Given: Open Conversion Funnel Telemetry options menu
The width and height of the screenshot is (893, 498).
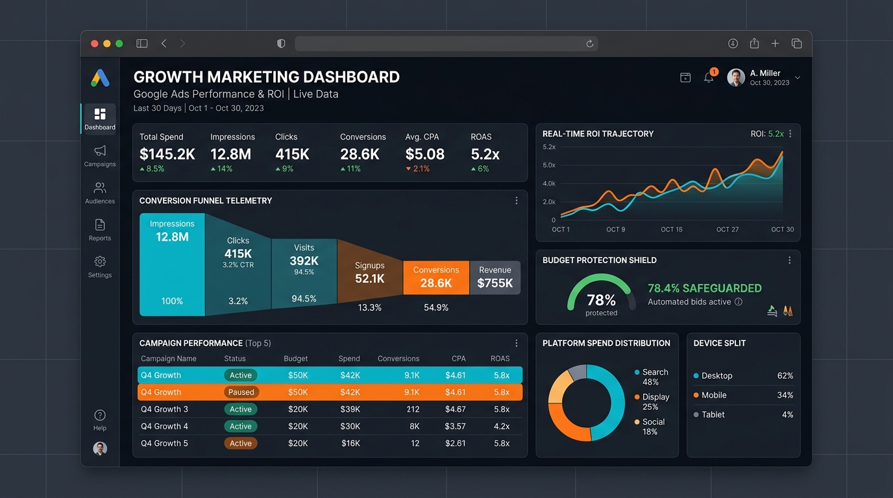Looking at the screenshot, I should point(517,201).
